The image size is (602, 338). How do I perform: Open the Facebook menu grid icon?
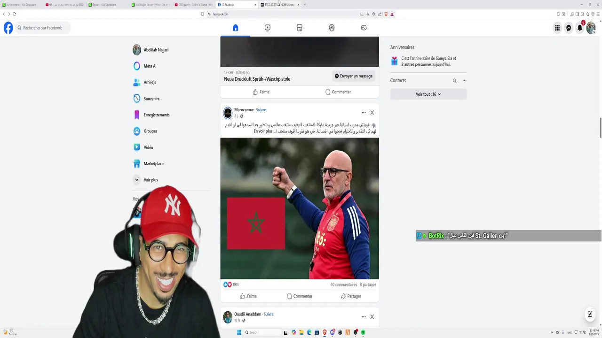[557, 28]
